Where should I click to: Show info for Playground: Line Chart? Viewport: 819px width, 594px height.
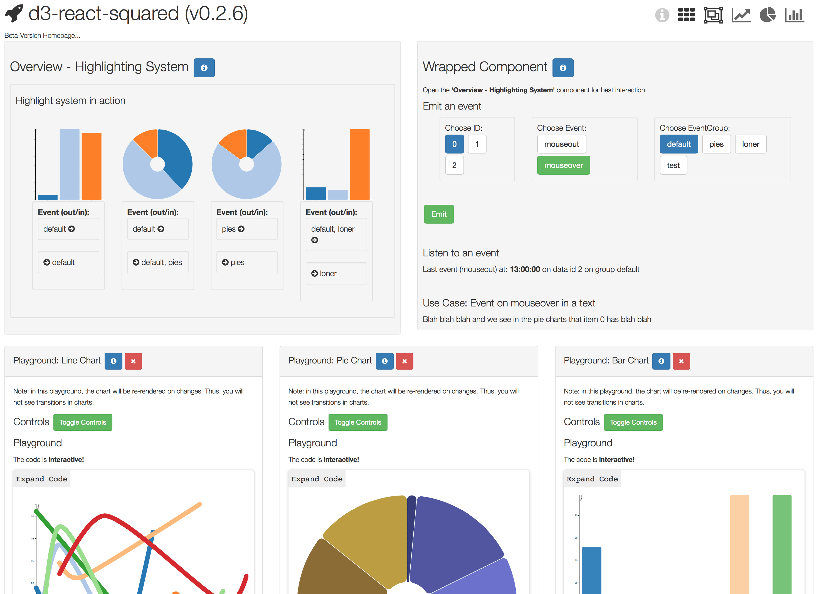pyautogui.click(x=114, y=361)
